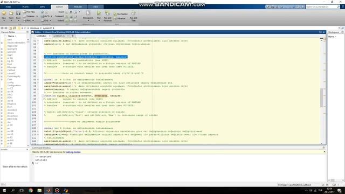Click the editor vertical scrollbar thumb
Viewport: 345px width, 194px height.
click(321, 98)
